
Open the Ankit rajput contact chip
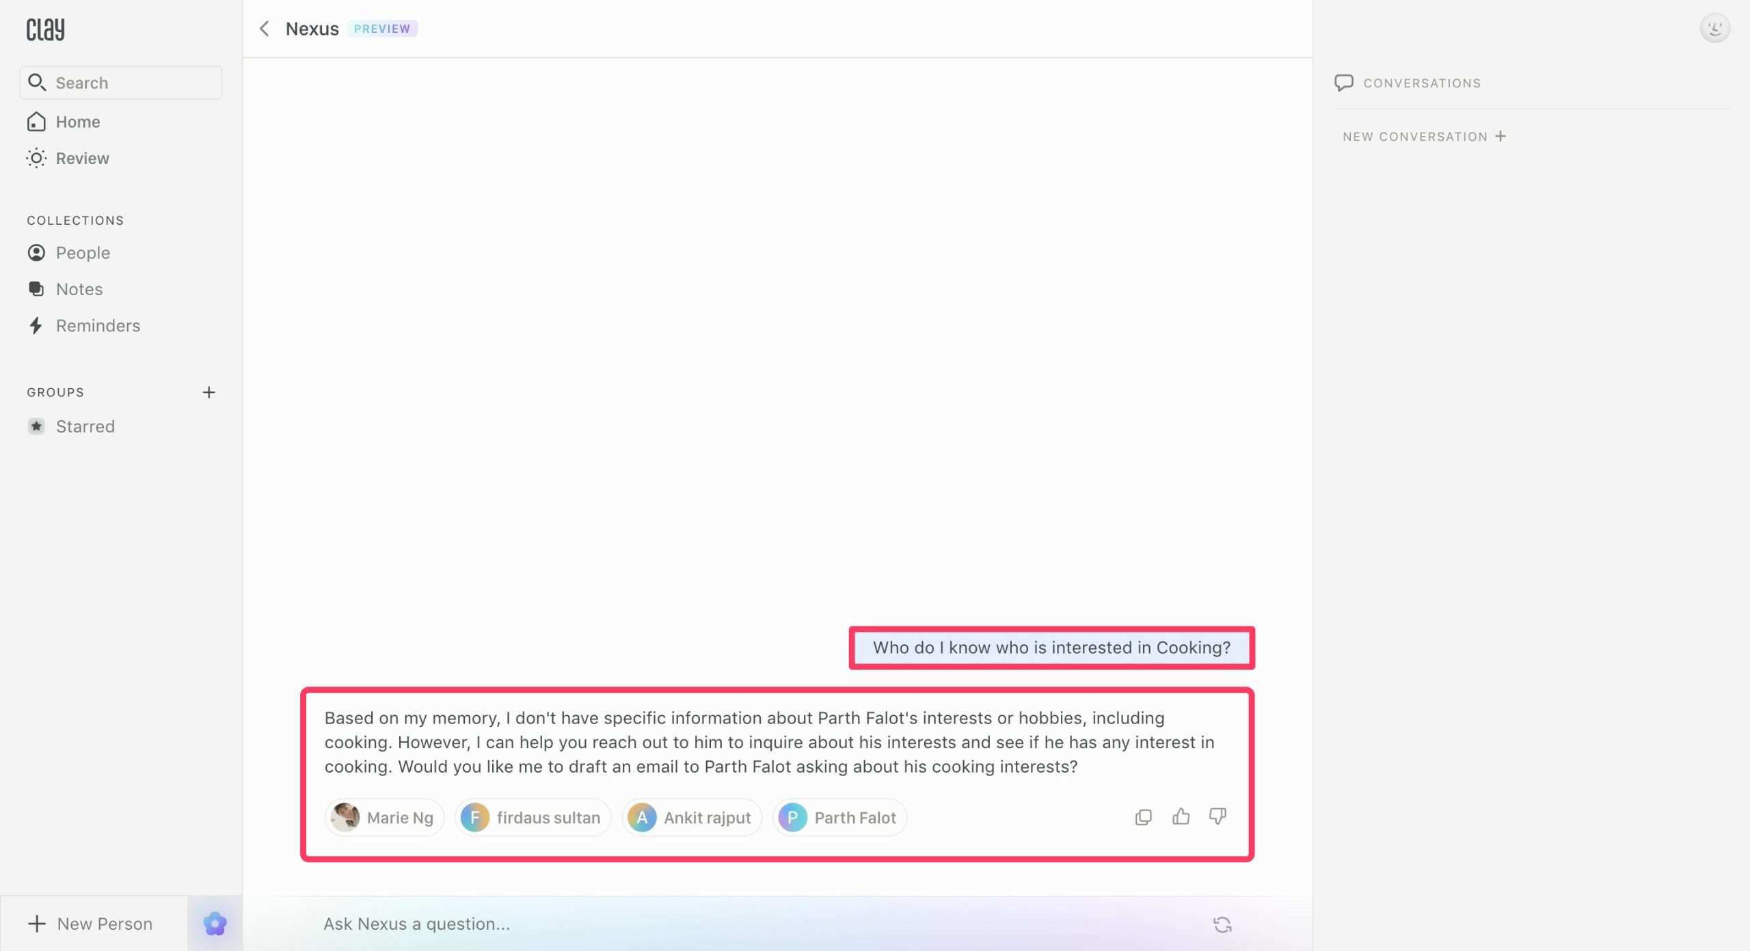[x=691, y=818]
